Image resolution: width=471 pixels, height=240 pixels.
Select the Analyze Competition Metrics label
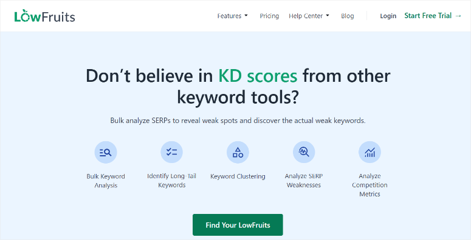[x=370, y=185]
